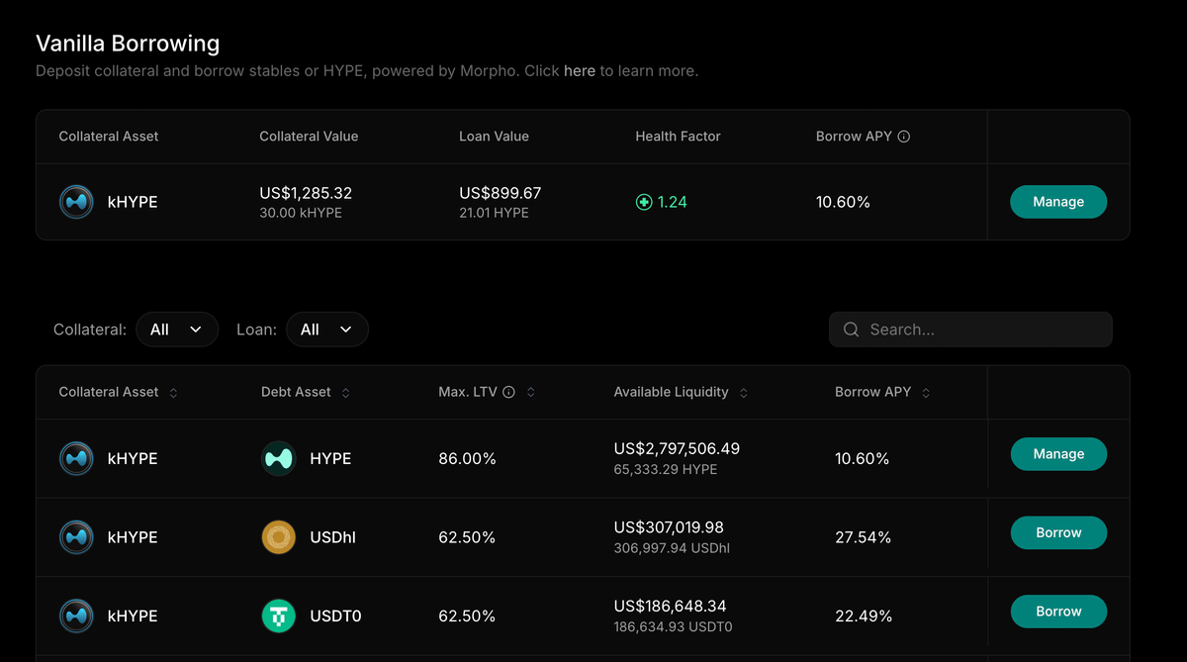
Task: Click health factor value '1.24'
Action: (x=672, y=202)
